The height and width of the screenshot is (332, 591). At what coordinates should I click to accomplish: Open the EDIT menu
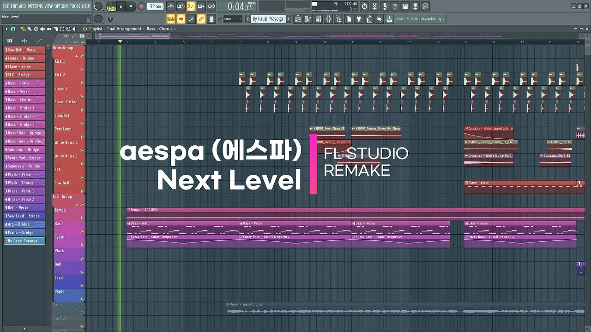click(14, 6)
